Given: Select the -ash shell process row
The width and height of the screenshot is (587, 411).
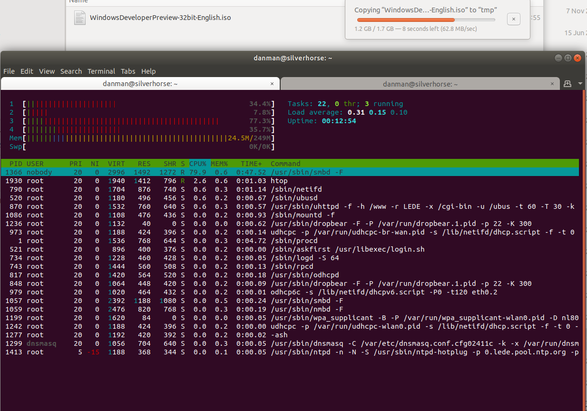Looking at the screenshot, I should pos(290,335).
